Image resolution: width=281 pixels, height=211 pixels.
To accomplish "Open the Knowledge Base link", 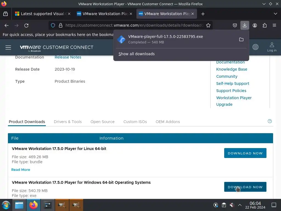I will point(232,69).
